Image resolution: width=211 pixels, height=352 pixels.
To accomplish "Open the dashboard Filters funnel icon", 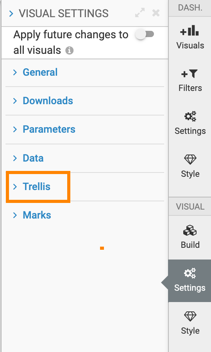I will (189, 74).
